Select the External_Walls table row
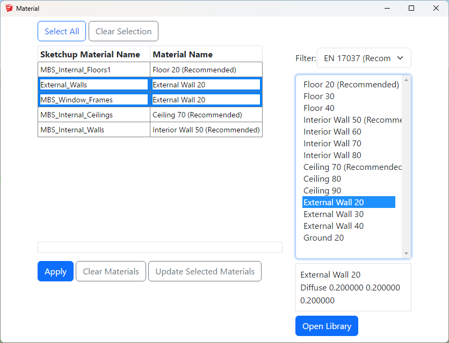Image resolution: width=449 pixels, height=343 pixels. point(94,85)
